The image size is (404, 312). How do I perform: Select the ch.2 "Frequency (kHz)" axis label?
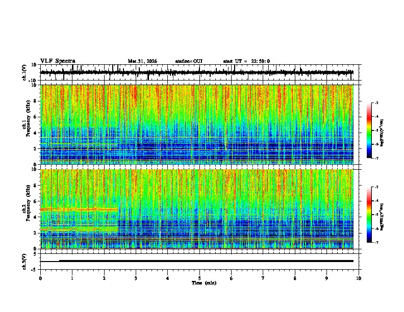(28, 203)
